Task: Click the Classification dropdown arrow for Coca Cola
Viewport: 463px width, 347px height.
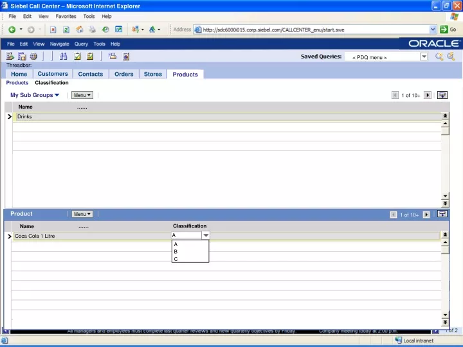Action: click(206, 235)
